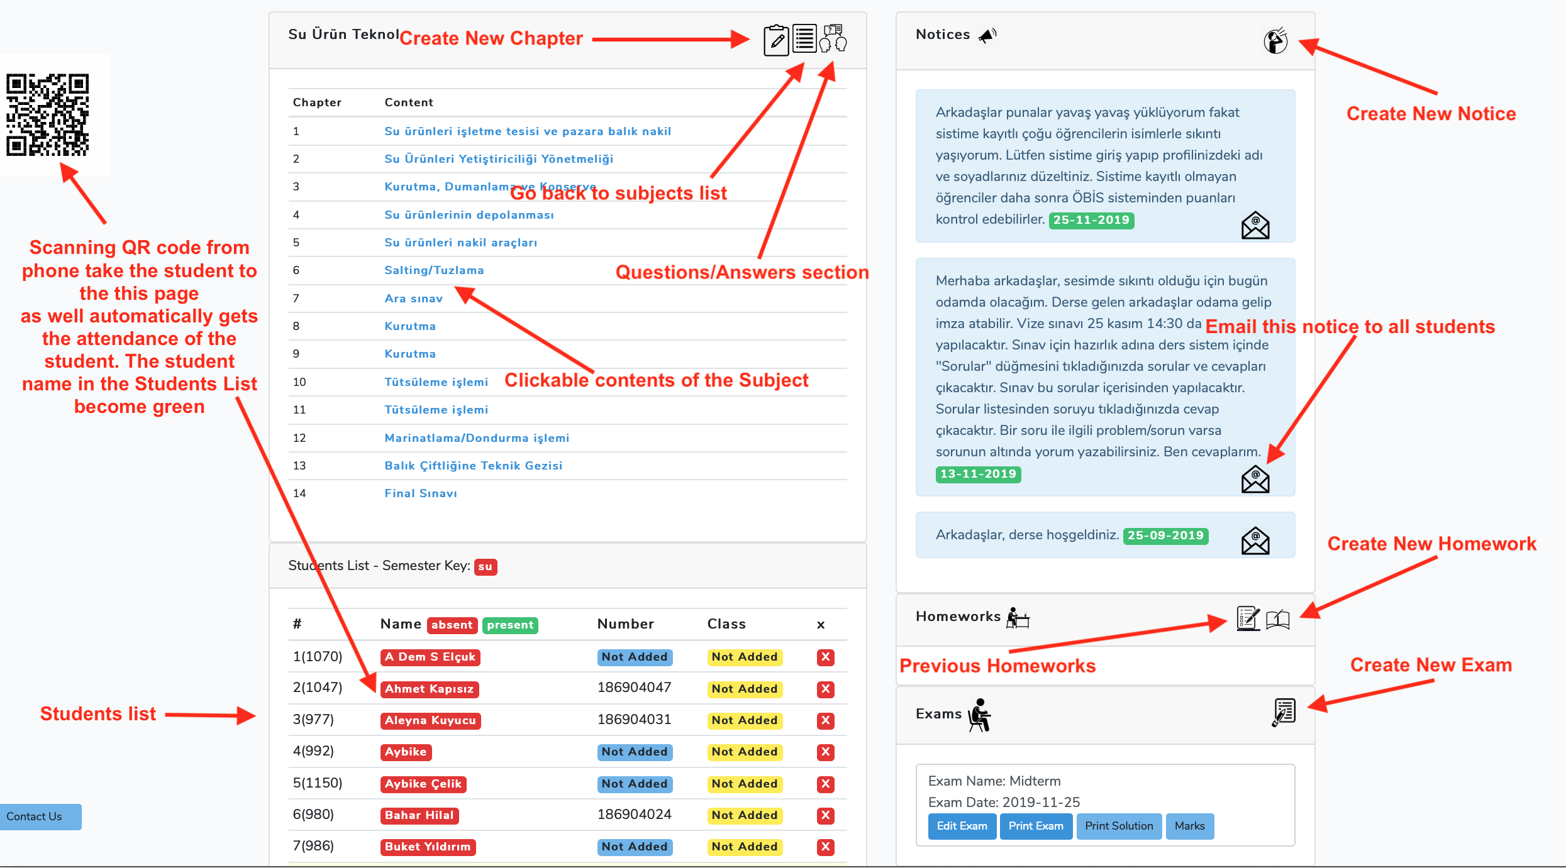This screenshot has height=868, width=1566.
Task: Open the Ara sınav chapter link
Action: click(413, 299)
